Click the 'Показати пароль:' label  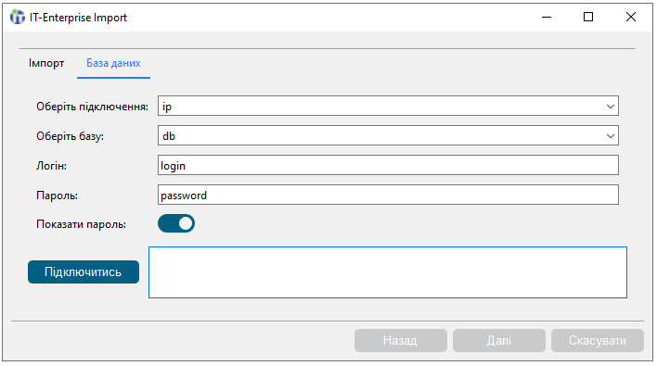pos(82,224)
